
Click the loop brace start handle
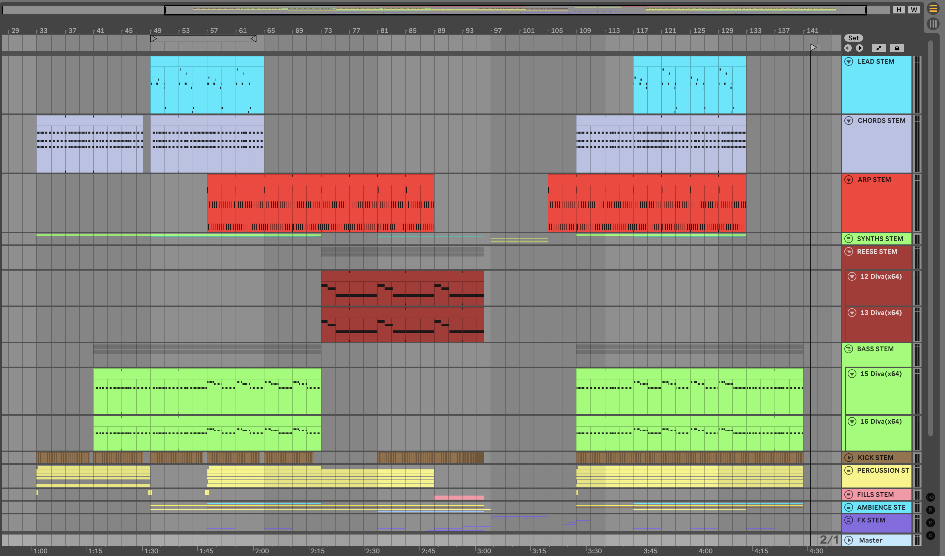click(154, 39)
